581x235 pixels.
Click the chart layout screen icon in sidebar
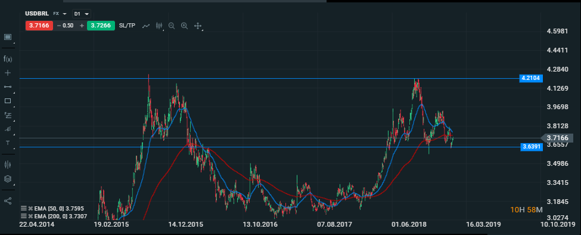pyautogui.click(x=8, y=37)
